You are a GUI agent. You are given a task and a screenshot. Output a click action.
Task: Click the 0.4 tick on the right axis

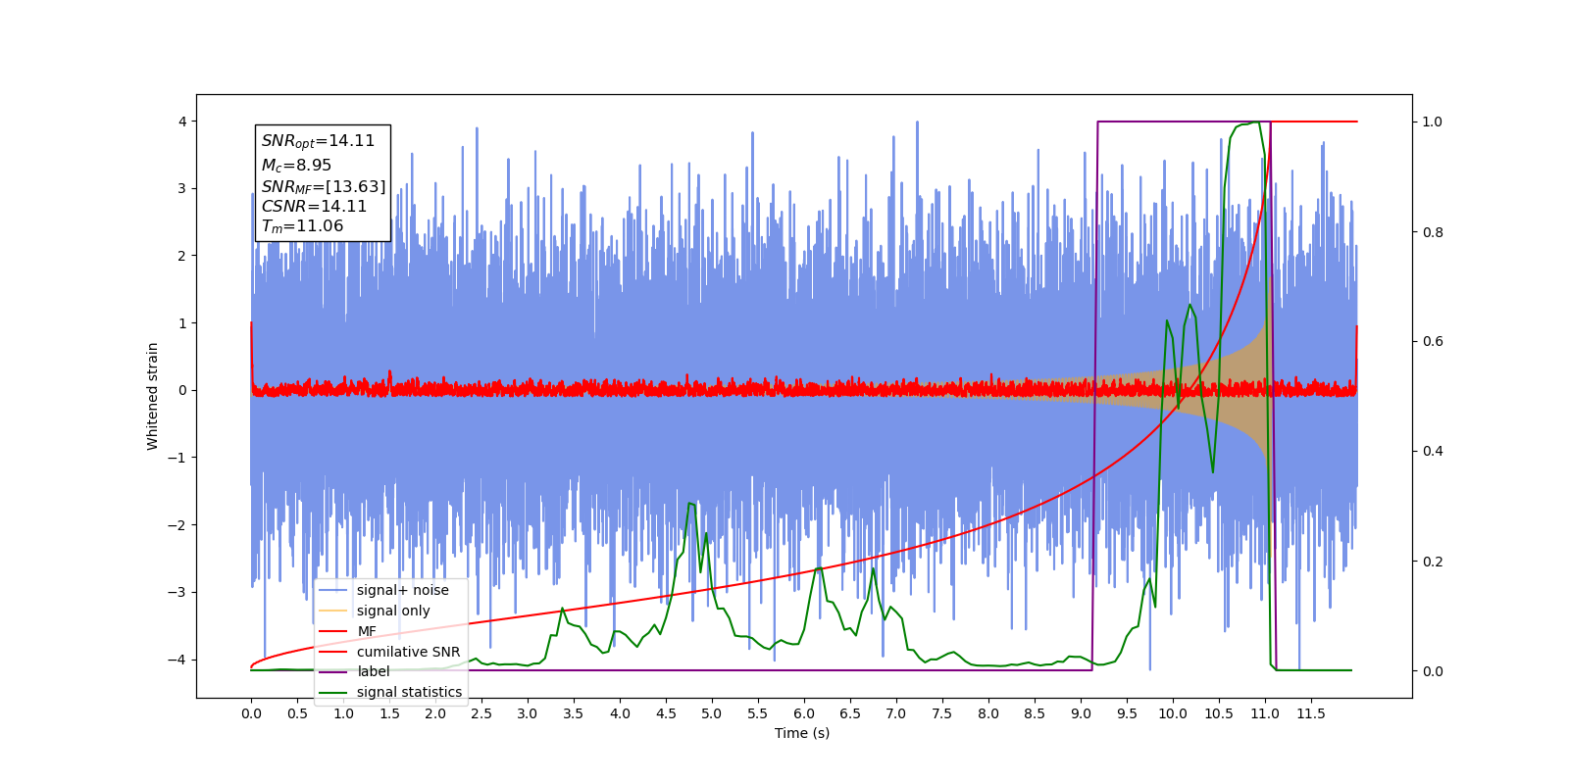(1433, 452)
